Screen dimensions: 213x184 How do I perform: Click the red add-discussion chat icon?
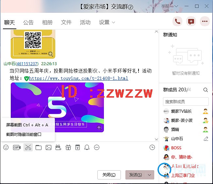tap(191, 21)
